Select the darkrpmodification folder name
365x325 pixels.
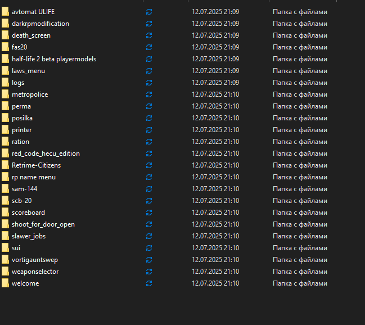[40, 24]
